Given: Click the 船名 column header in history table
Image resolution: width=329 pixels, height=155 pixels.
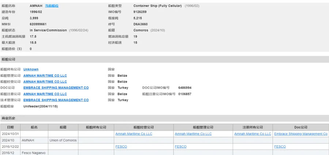Looking at the screenshot, I should pyautogui.click(x=34, y=127).
